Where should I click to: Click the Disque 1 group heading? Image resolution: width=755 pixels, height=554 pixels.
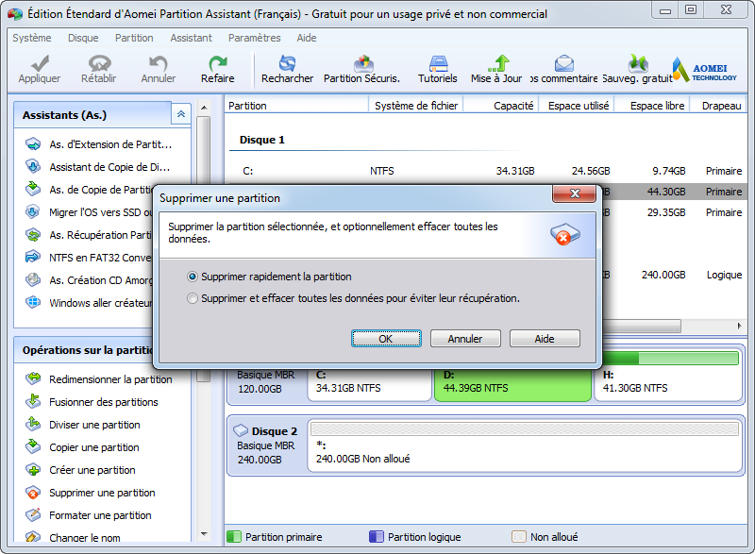tap(262, 140)
